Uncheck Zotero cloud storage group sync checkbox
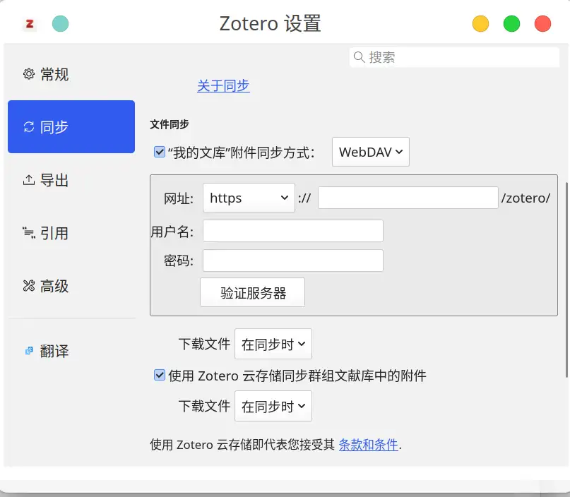The width and height of the screenshot is (570, 497). pyautogui.click(x=159, y=376)
